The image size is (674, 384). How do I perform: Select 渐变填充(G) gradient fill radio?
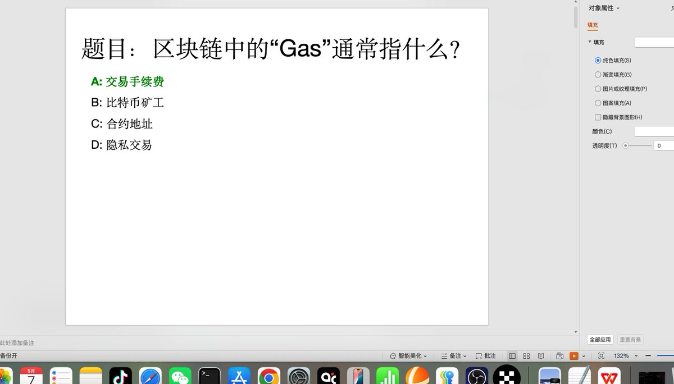click(x=598, y=74)
